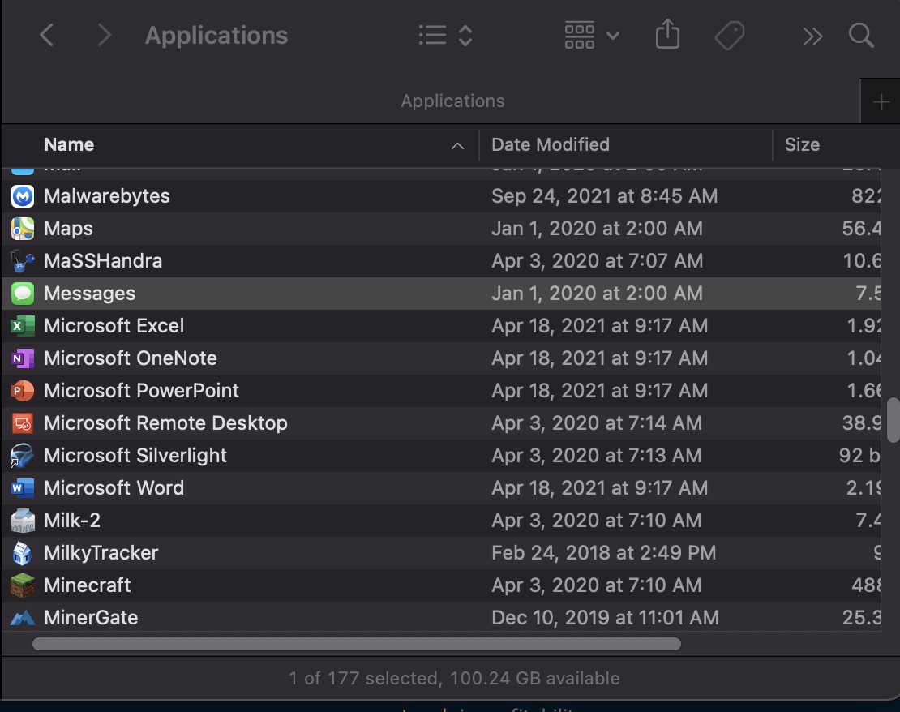900x712 pixels.
Task: Select the MilkyTracker icon
Action: click(23, 553)
